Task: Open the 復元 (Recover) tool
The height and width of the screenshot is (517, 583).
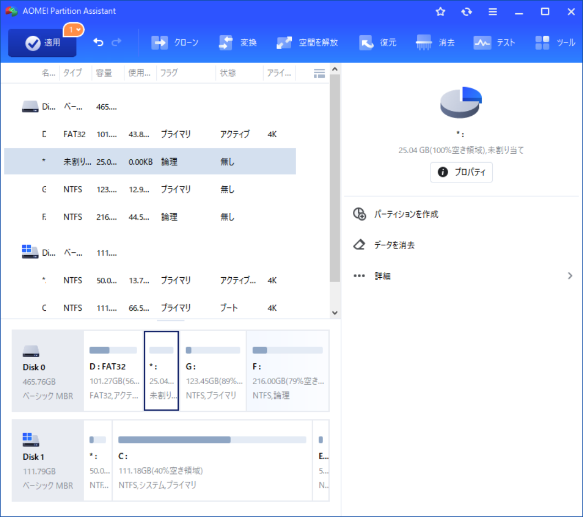Action: tap(378, 42)
